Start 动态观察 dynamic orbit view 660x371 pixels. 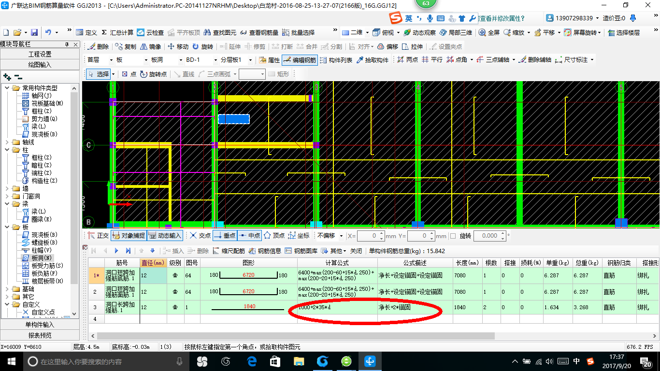pyautogui.click(x=419, y=32)
